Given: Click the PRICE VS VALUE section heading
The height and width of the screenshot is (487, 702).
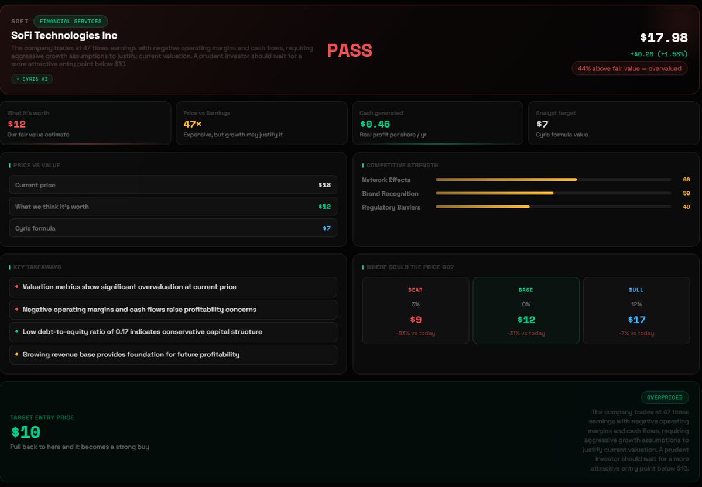Looking at the screenshot, I should pos(37,165).
